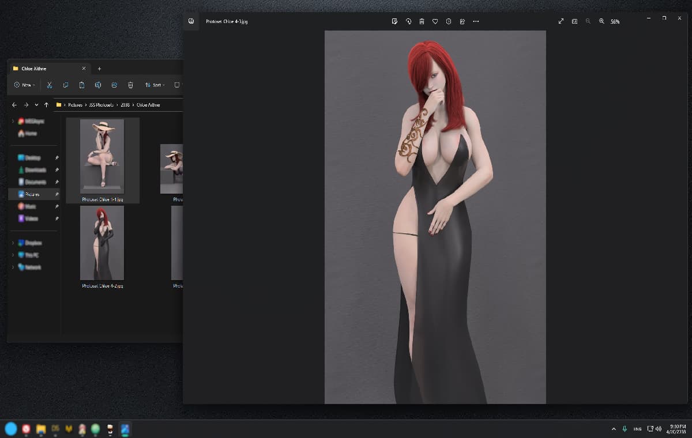Expand the Network node in navigation pane
This screenshot has height=438, width=692.
[13, 267]
